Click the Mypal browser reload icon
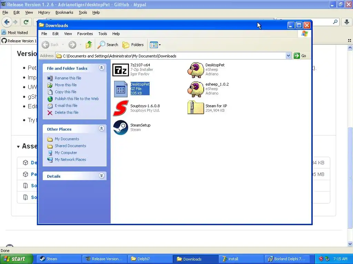Viewport: 353px width, 264px height. tap(26, 22)
